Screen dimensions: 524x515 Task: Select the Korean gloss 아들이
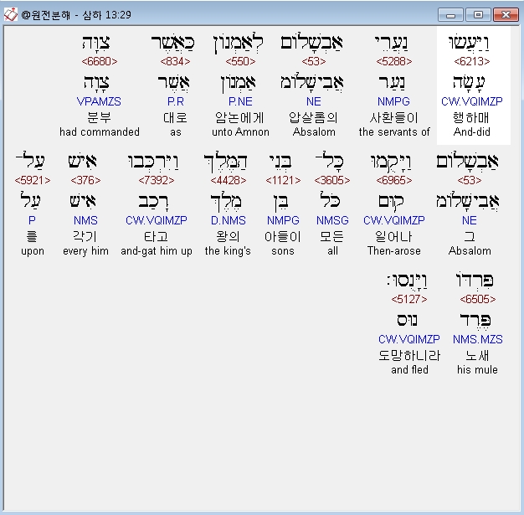283,237
